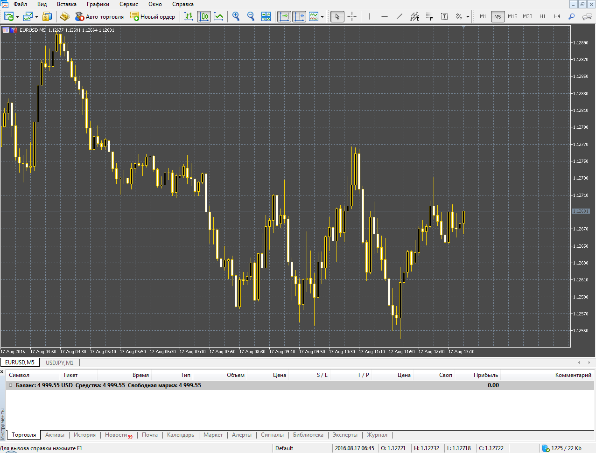Open the new chart dropdown arrow
The width and height of the screenshot is (596, 453).
coord(17,17)
